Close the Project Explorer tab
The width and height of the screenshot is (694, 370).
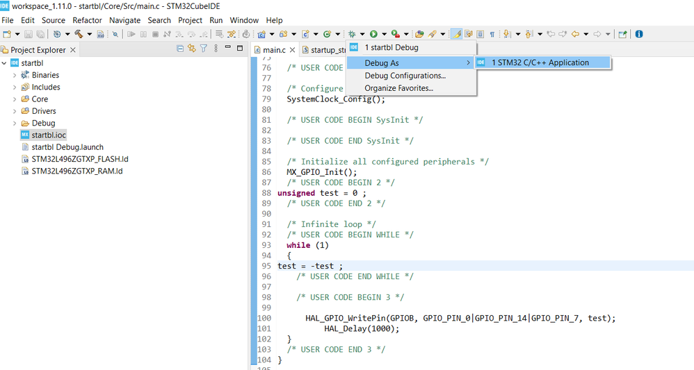(x=73, y=50)
